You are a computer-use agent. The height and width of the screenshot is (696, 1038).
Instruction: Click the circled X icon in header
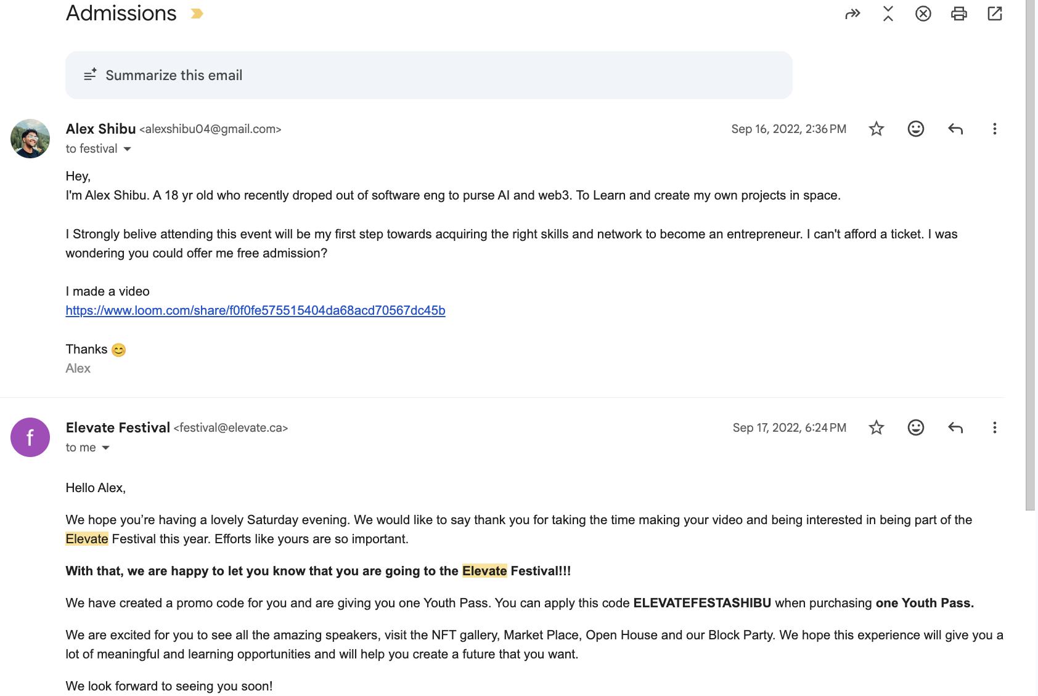[923, 14]
